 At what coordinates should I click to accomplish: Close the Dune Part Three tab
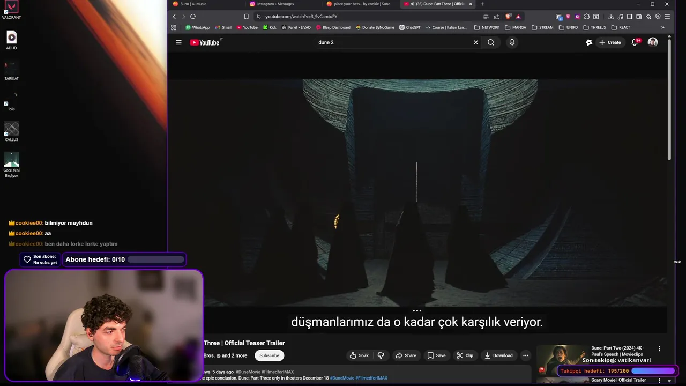pos(471,4)
